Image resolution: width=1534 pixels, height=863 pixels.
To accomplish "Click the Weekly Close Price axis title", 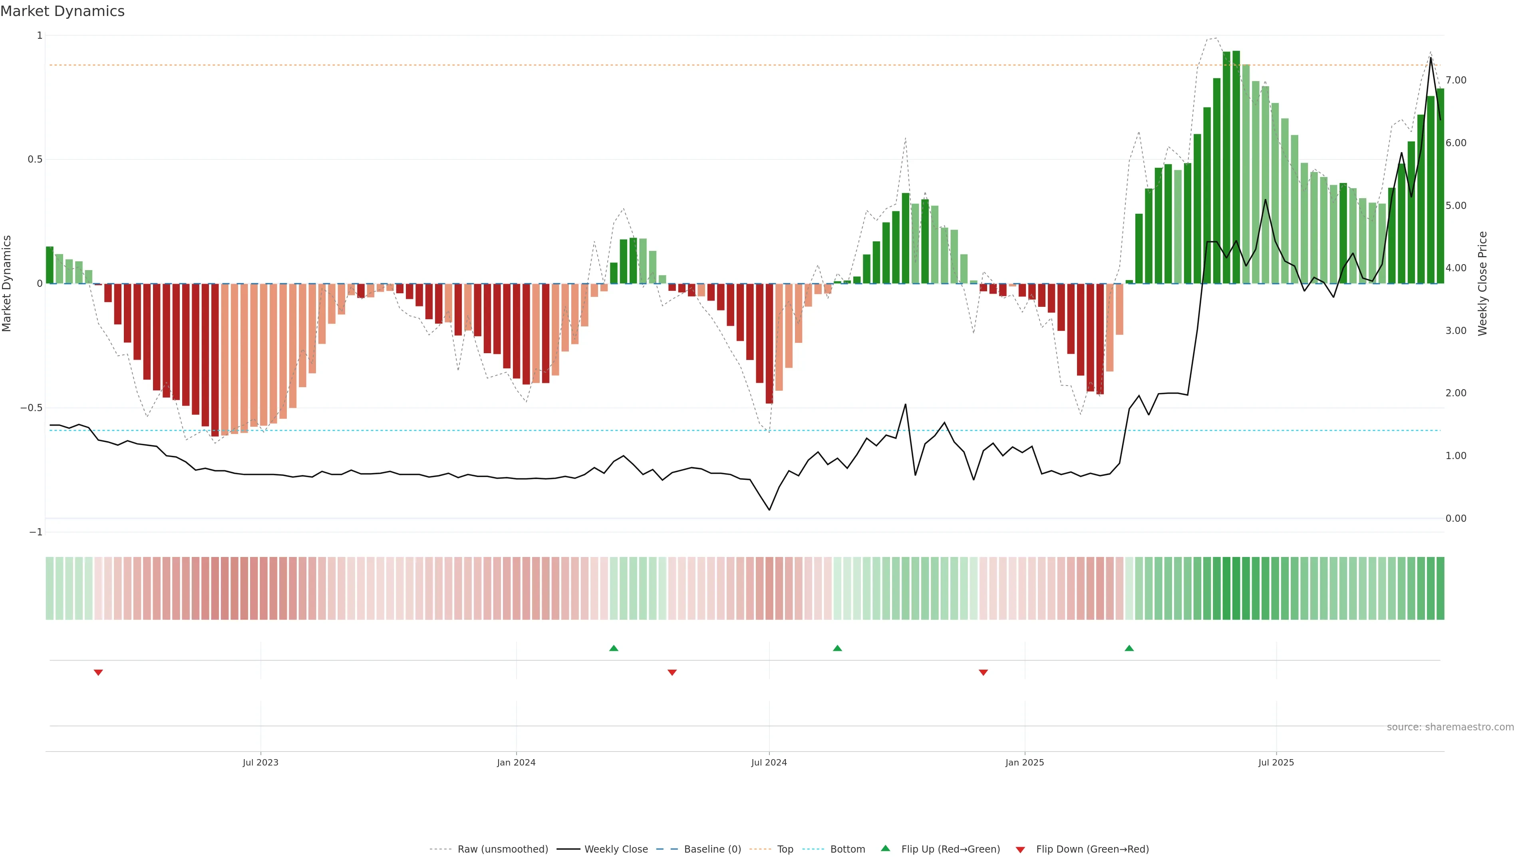I will 1482,284.
